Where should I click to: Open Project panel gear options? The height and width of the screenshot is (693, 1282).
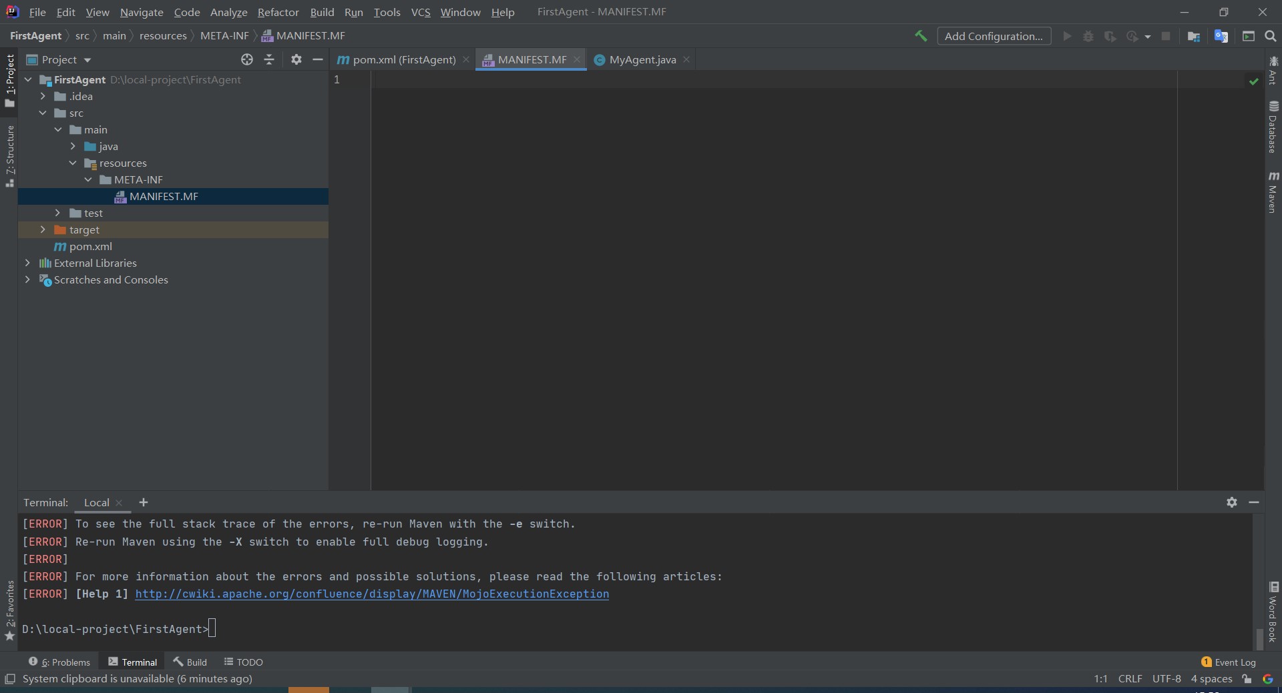tap(296, 59)
